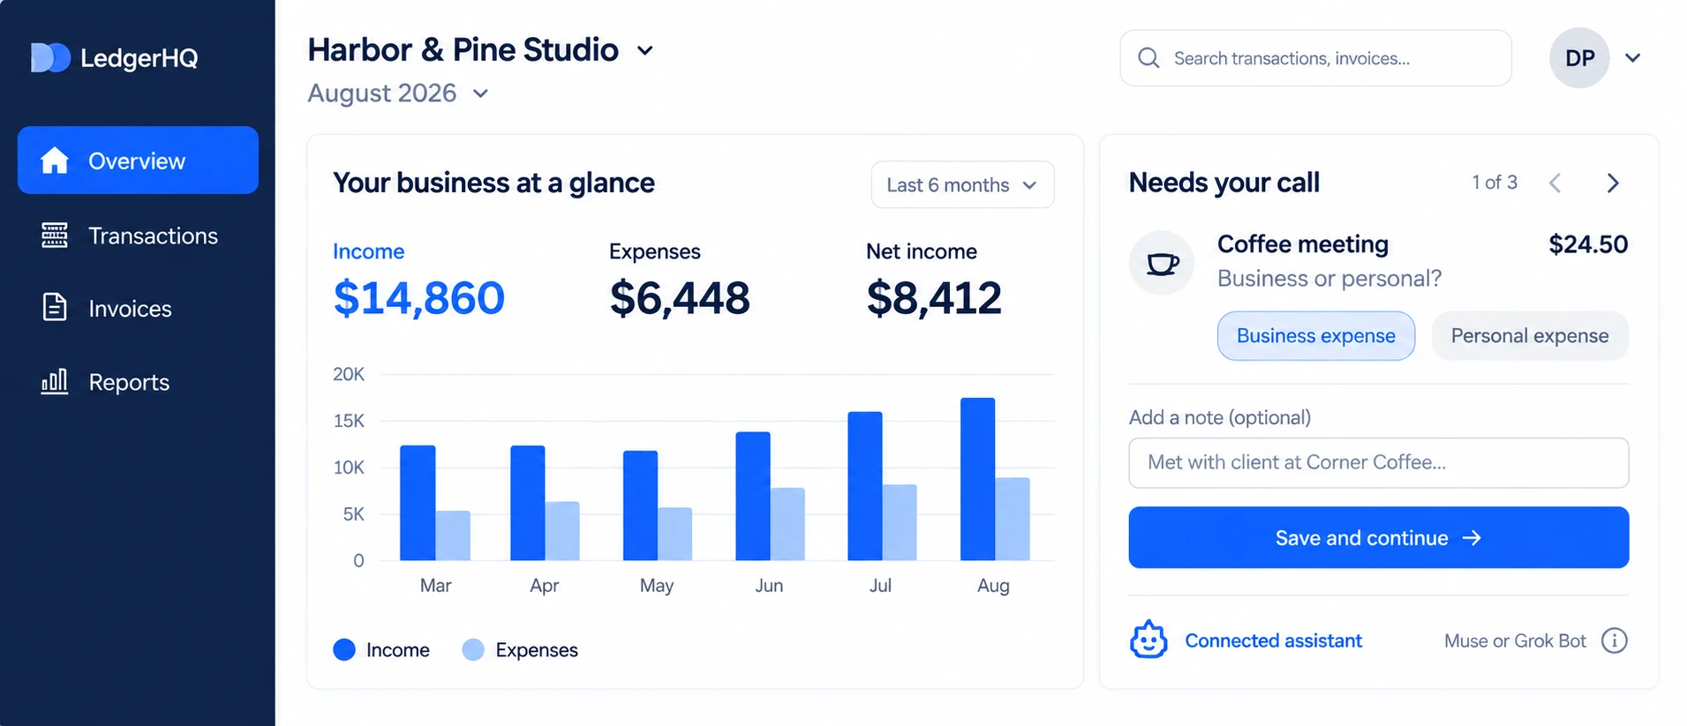1687x726 pixels.
Task: Click the Net income metric
Action: (934, 281)
